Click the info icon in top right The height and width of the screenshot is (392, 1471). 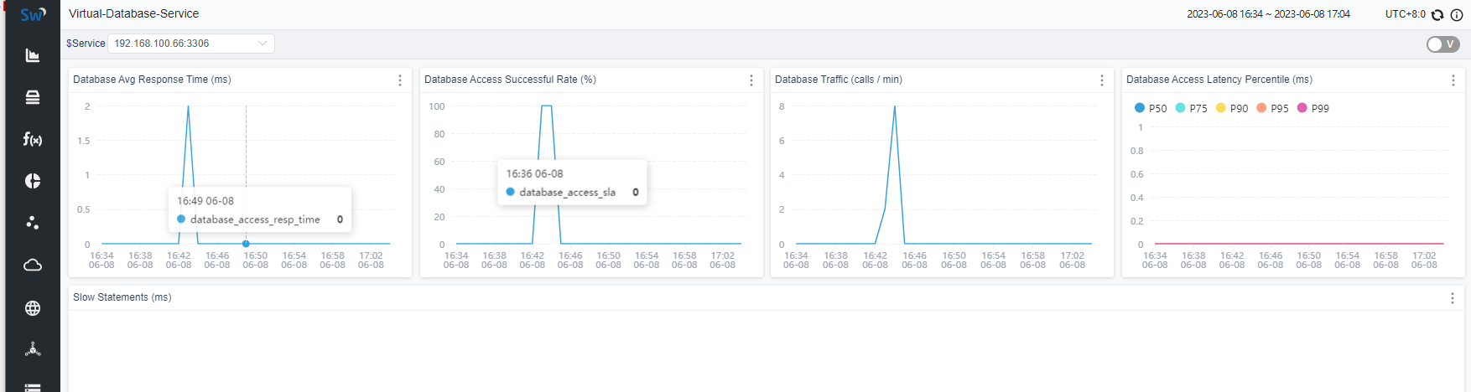1457,14
